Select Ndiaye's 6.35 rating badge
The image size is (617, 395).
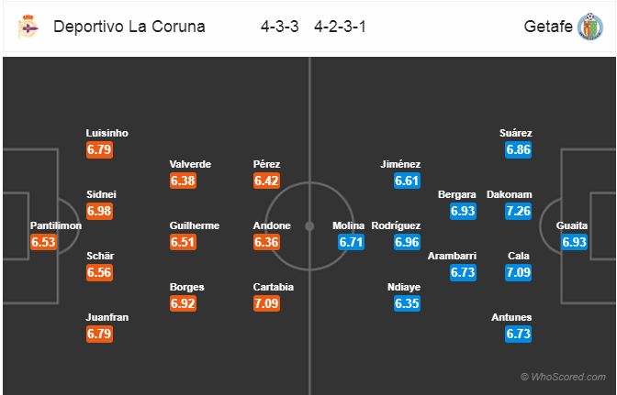pos(407,303)
